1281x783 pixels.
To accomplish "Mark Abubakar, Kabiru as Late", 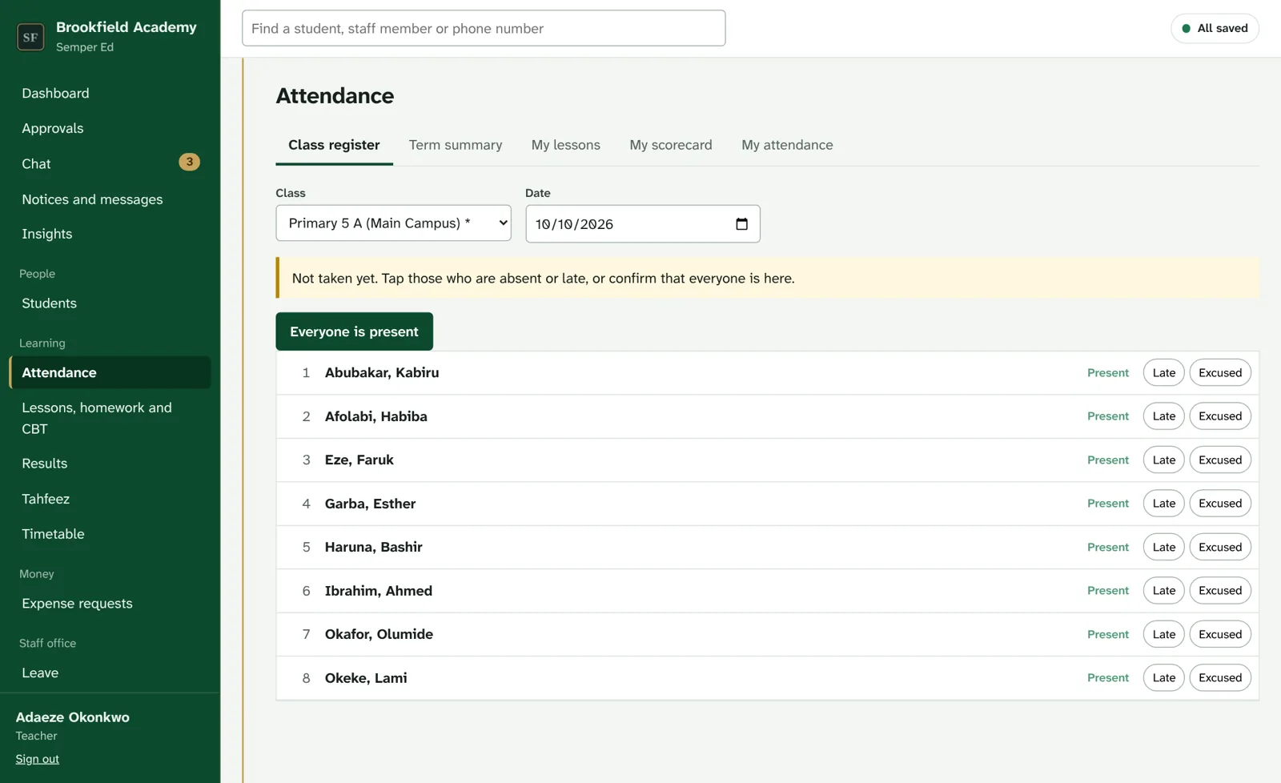I will pos(1163,373).
